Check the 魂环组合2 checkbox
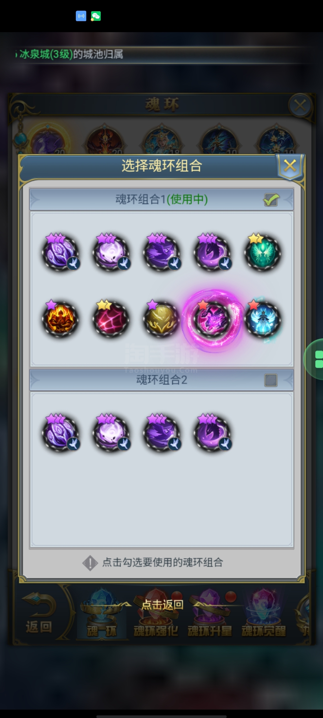The width and height of the screenshot is (323, 718). (271, 380)
